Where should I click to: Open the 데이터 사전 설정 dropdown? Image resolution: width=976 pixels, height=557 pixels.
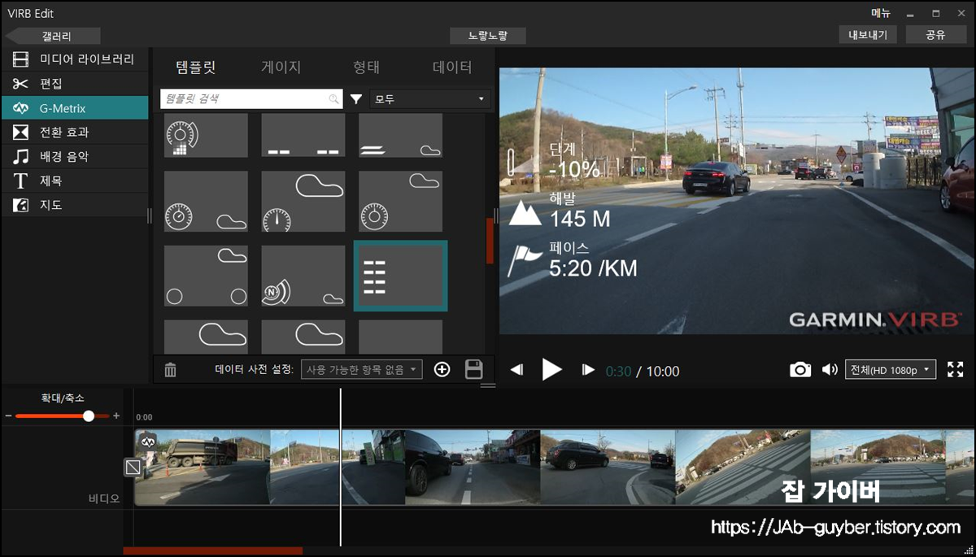tap(362, 370)
